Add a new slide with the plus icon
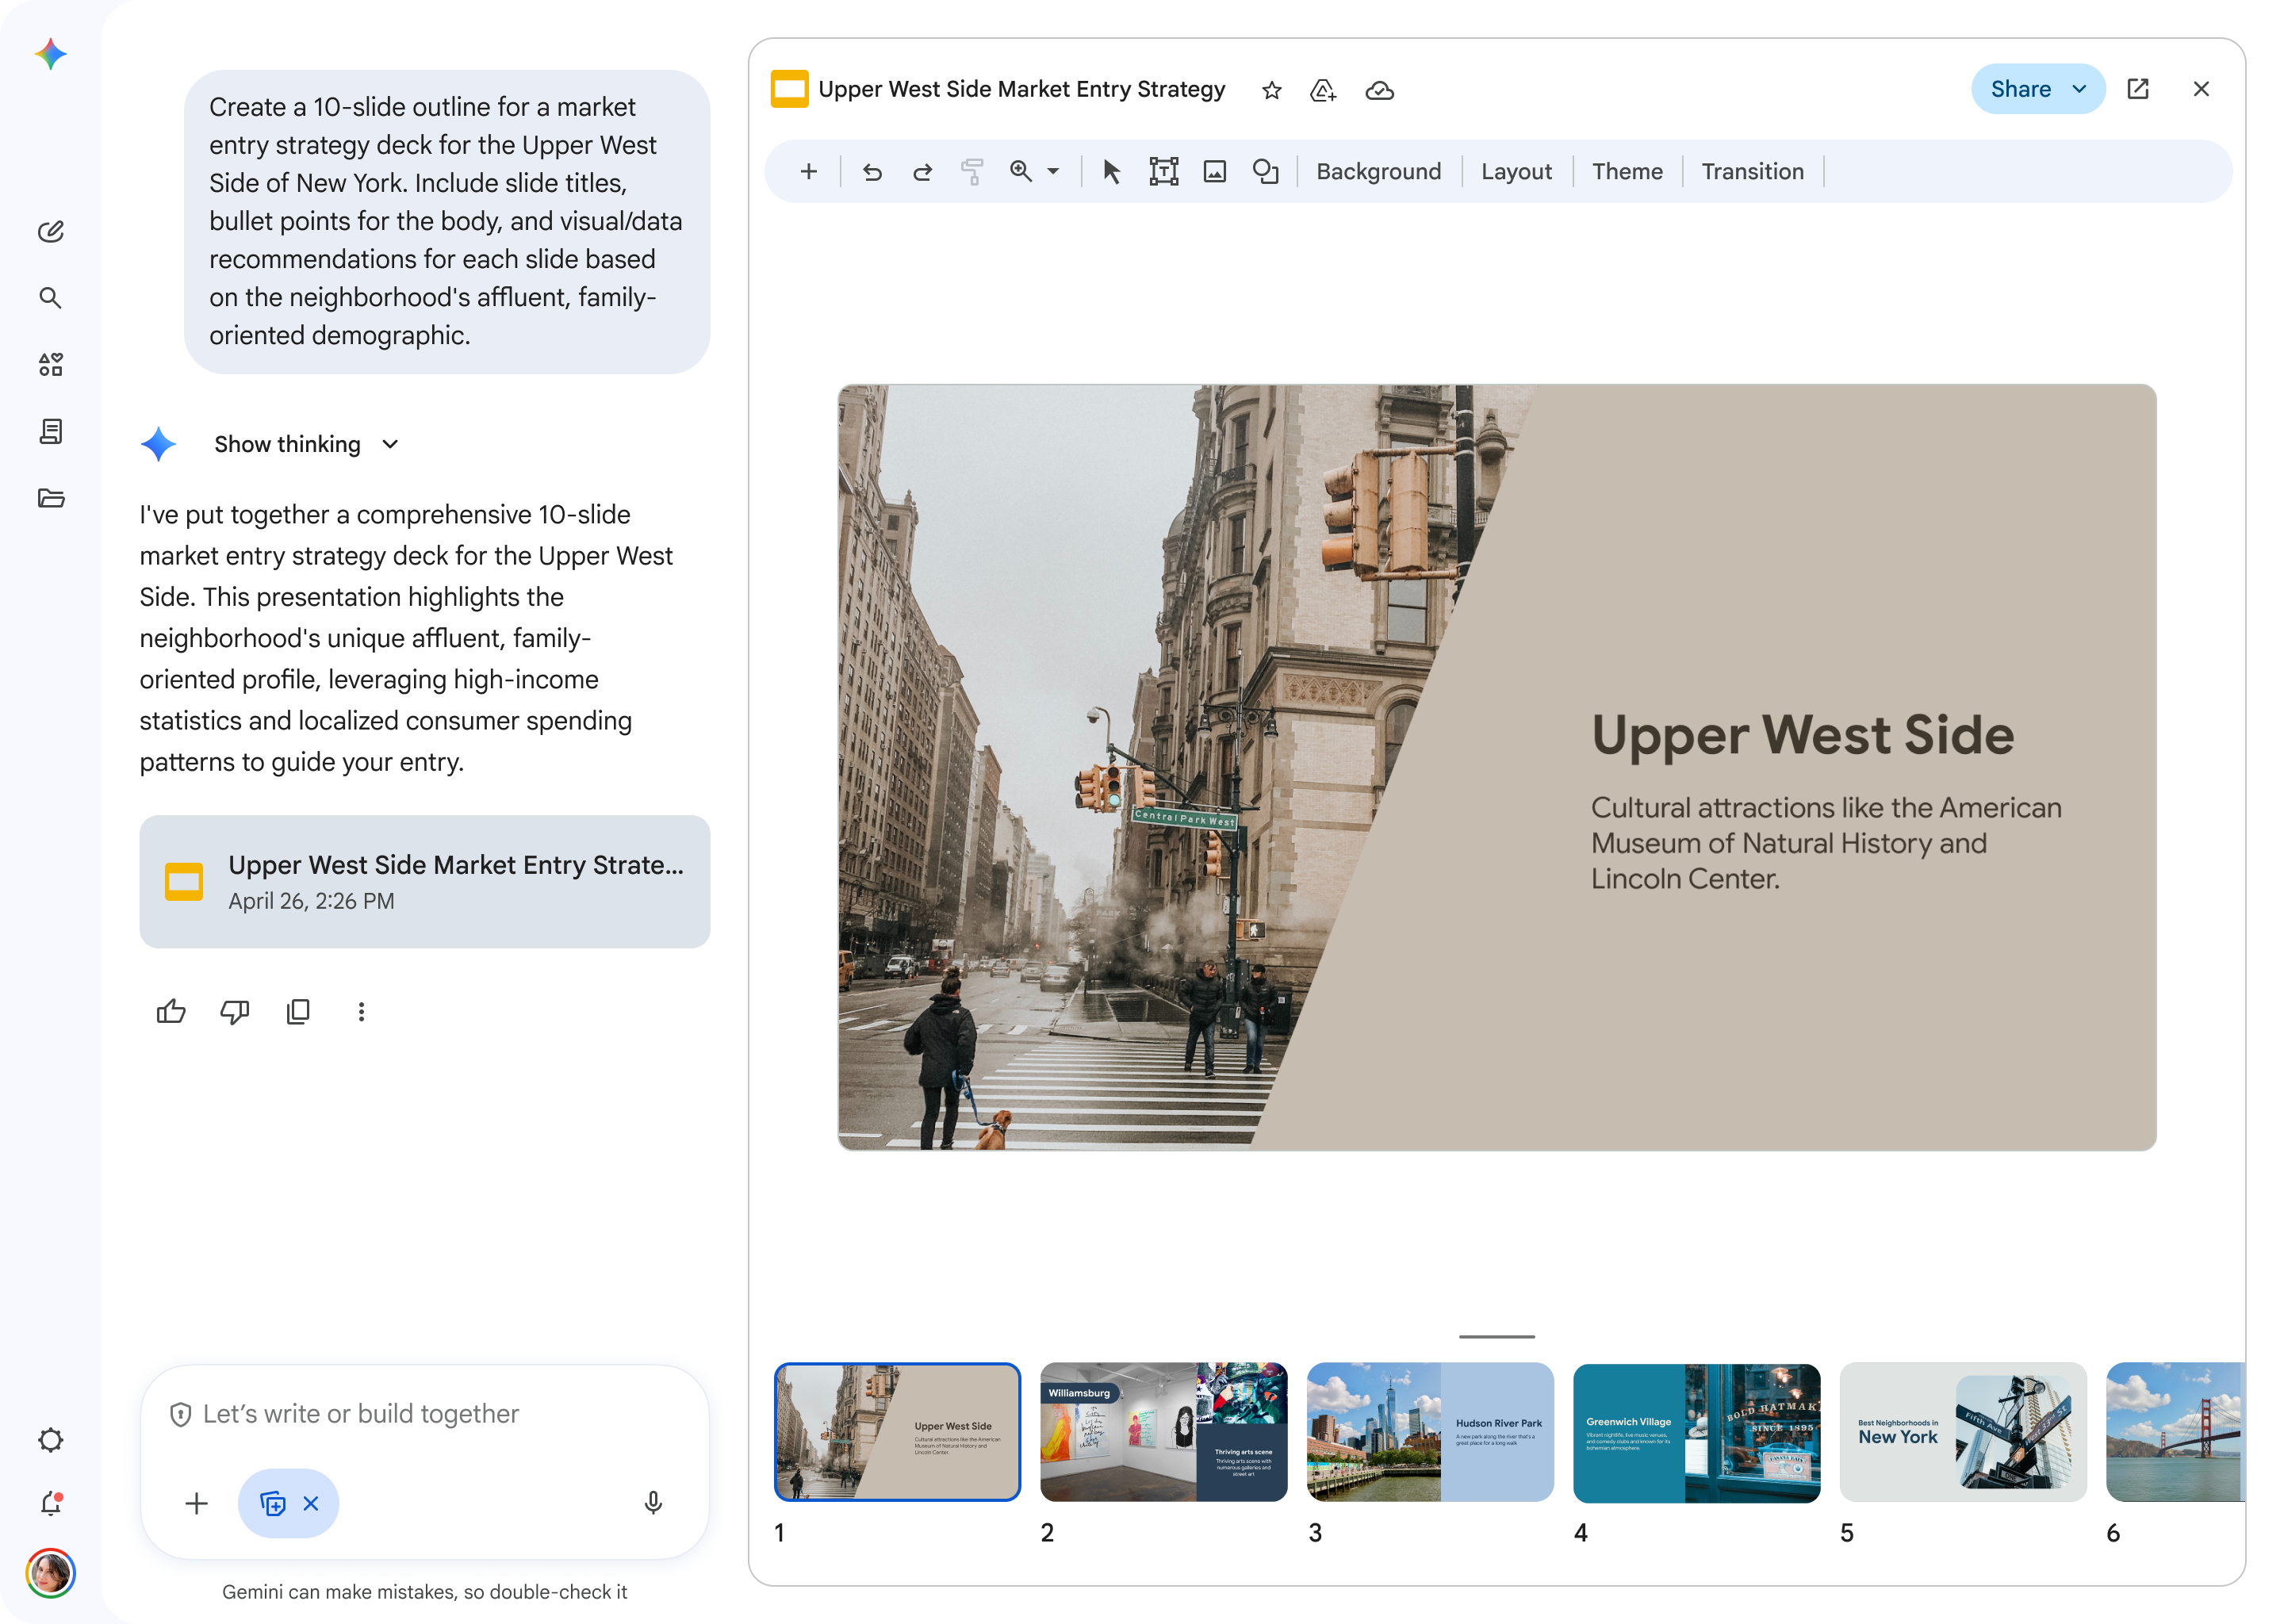This screenshot has height=1624, width=2284. (808, 171)
